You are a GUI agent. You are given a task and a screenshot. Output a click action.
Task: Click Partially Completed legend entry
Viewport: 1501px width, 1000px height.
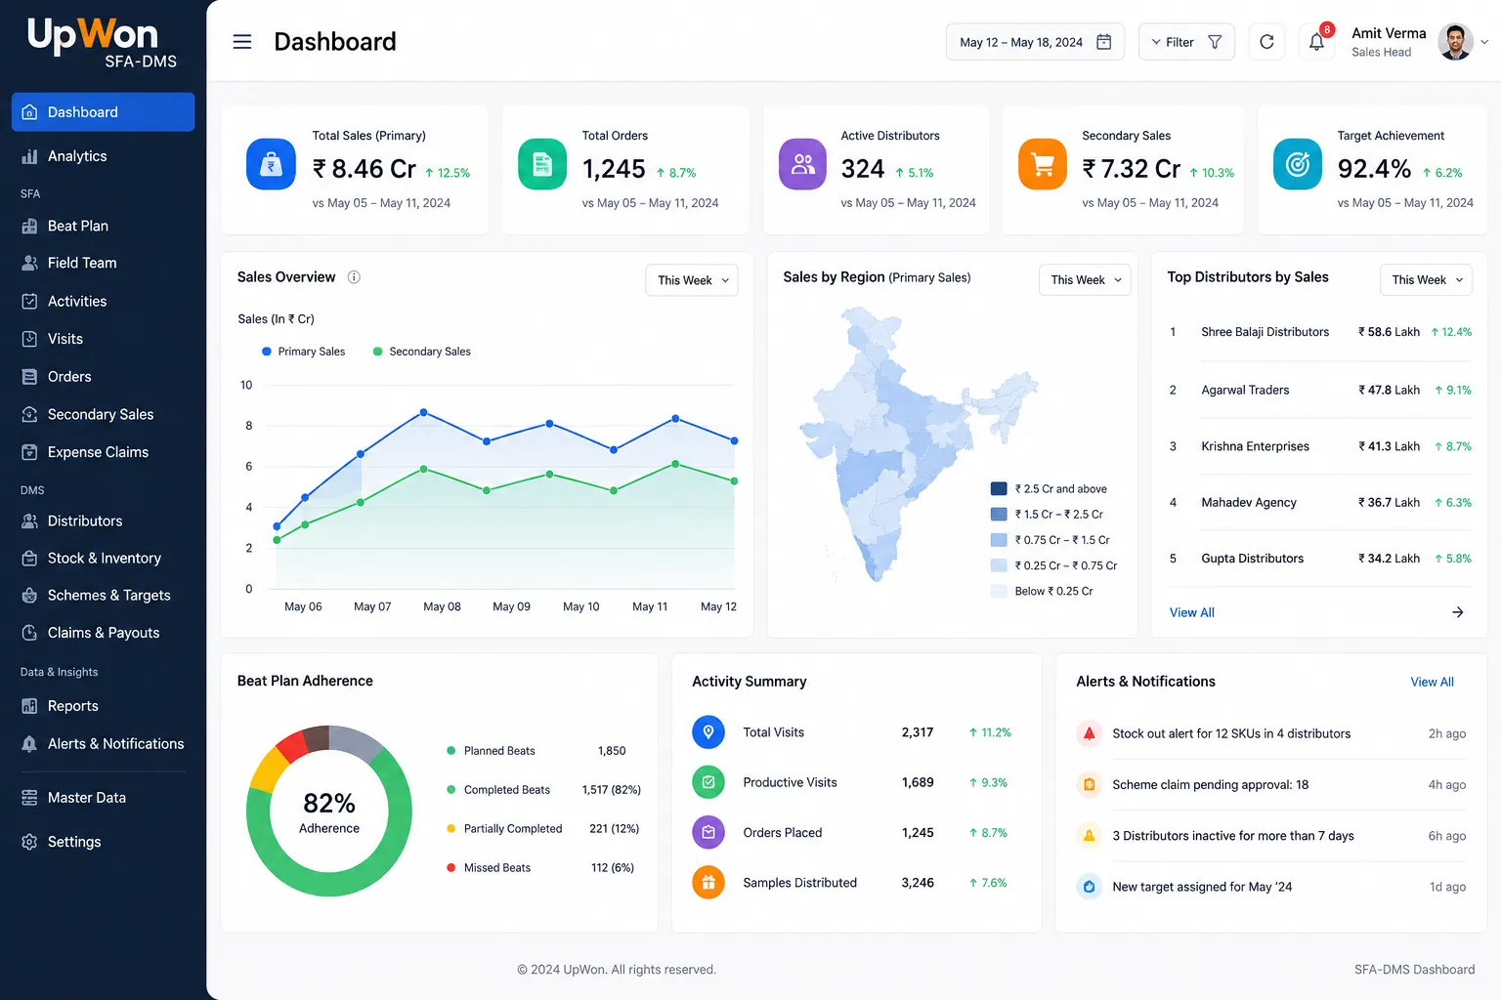coord(542,828)
